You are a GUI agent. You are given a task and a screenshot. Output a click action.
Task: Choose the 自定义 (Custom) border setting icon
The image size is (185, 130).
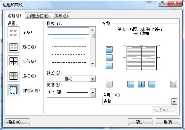pos(13,90)
